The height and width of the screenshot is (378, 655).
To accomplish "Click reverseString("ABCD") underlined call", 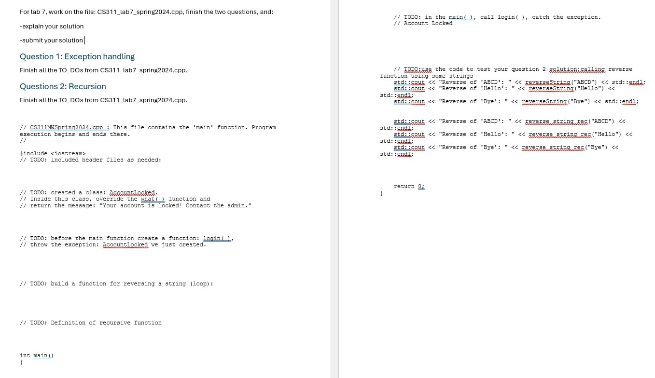I will 547,82.
